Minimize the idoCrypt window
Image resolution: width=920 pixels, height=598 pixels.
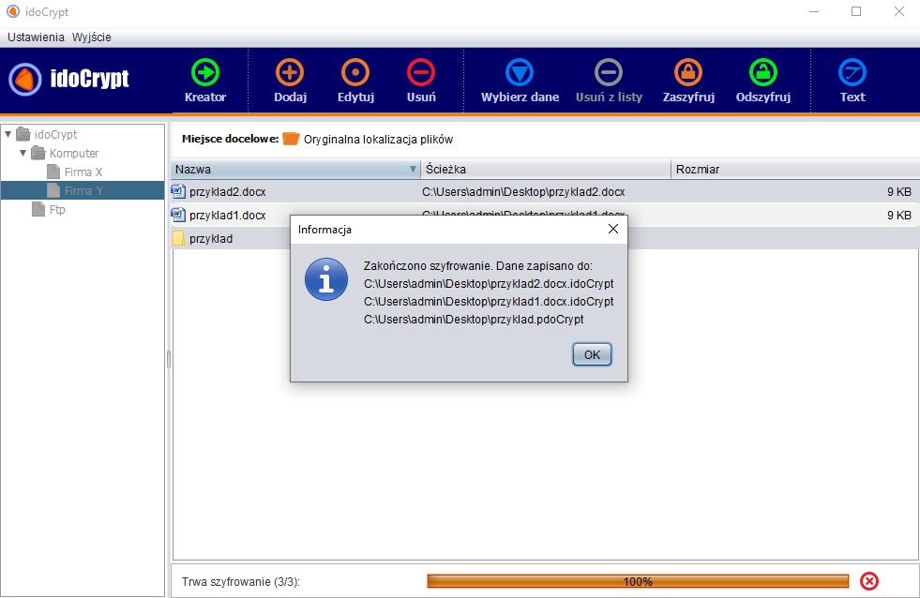(814, 12)
